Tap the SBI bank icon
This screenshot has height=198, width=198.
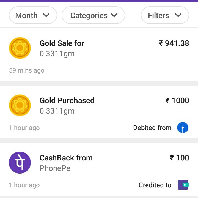tap(183, 128)
